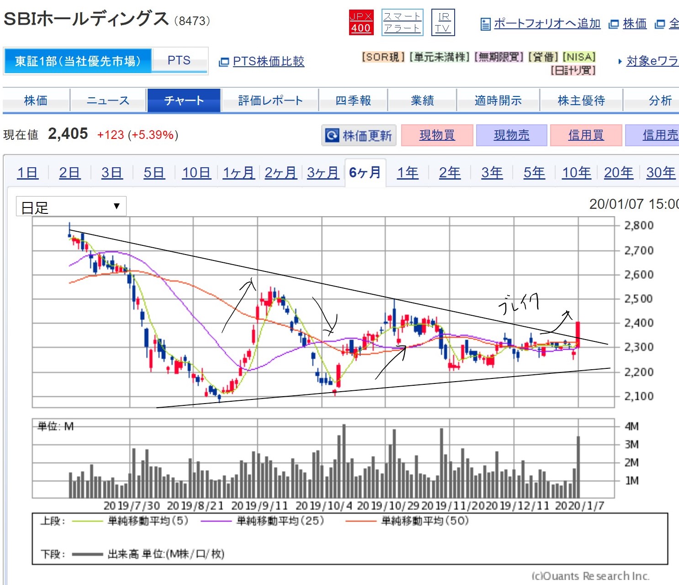Click the [無期限買] label
Screen dimensions: 679x585
tap(499, 57)
